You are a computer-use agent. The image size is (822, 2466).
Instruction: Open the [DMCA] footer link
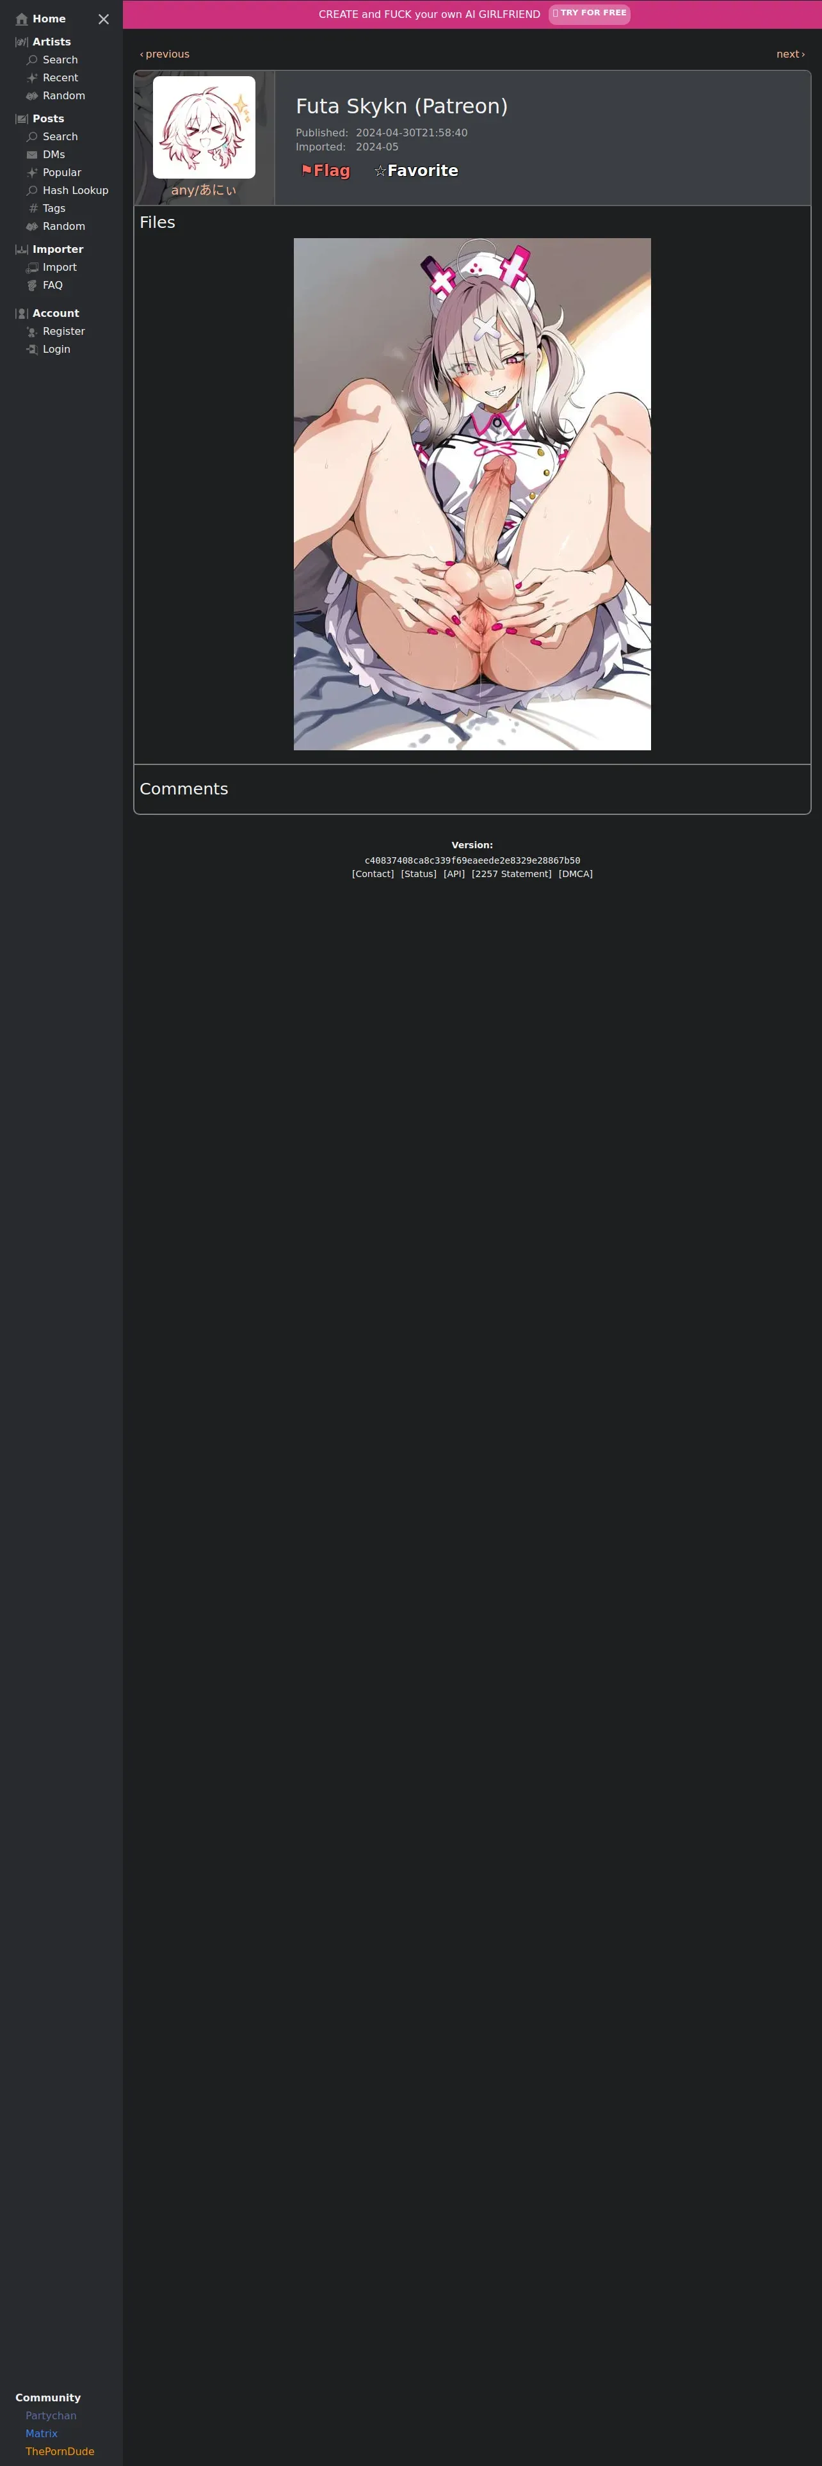click(576, 874)
